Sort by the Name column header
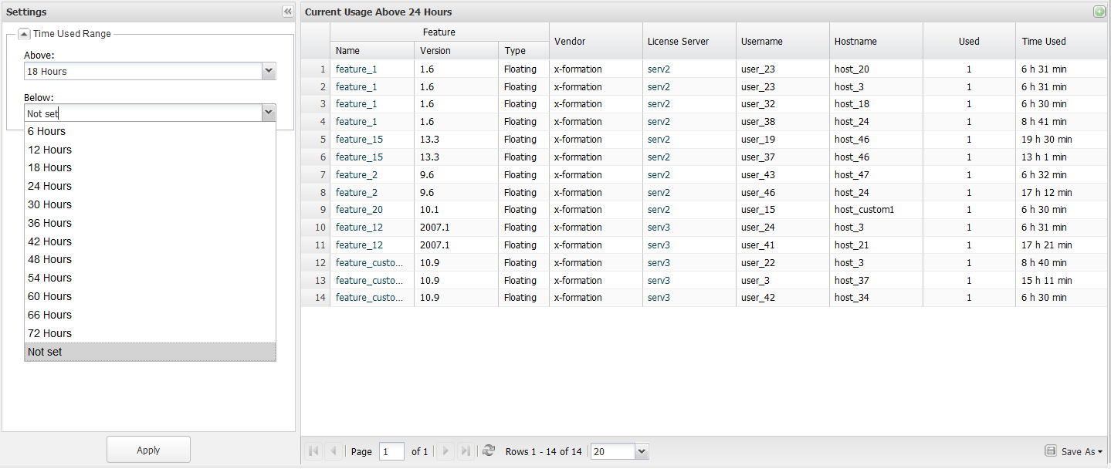Image resolution: width=1111 pixels, height=469 pixels. coord(372,51)
